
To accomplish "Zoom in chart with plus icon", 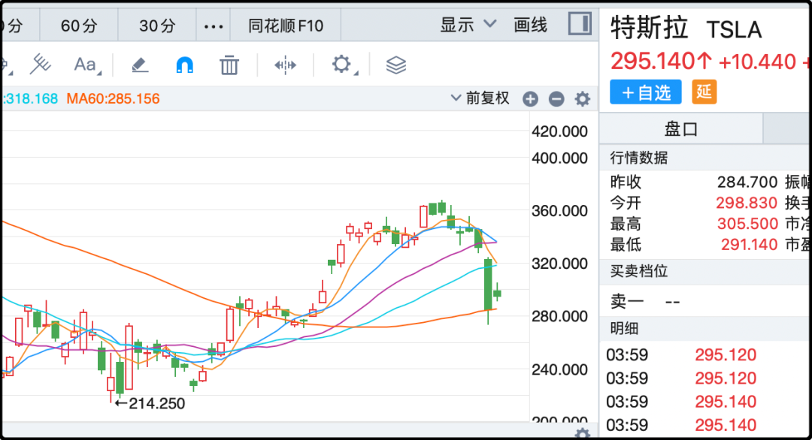I will pyautogui.click(x=530, y=99).
